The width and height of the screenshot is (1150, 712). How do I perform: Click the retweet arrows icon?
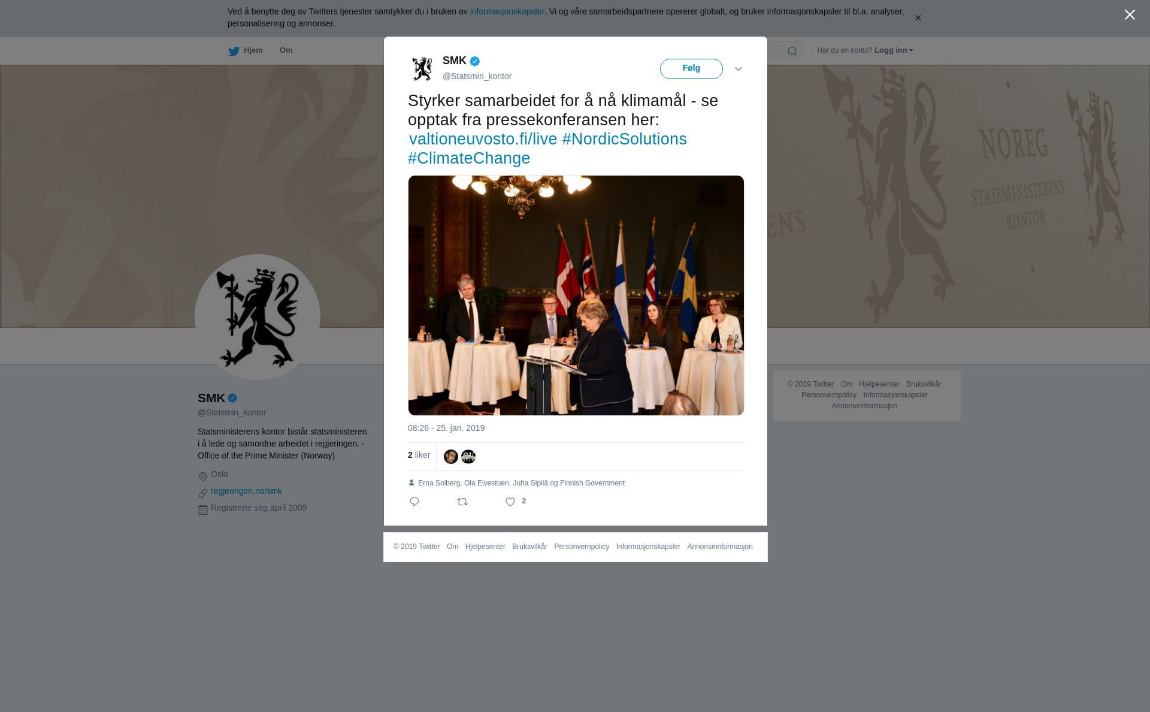462,502
